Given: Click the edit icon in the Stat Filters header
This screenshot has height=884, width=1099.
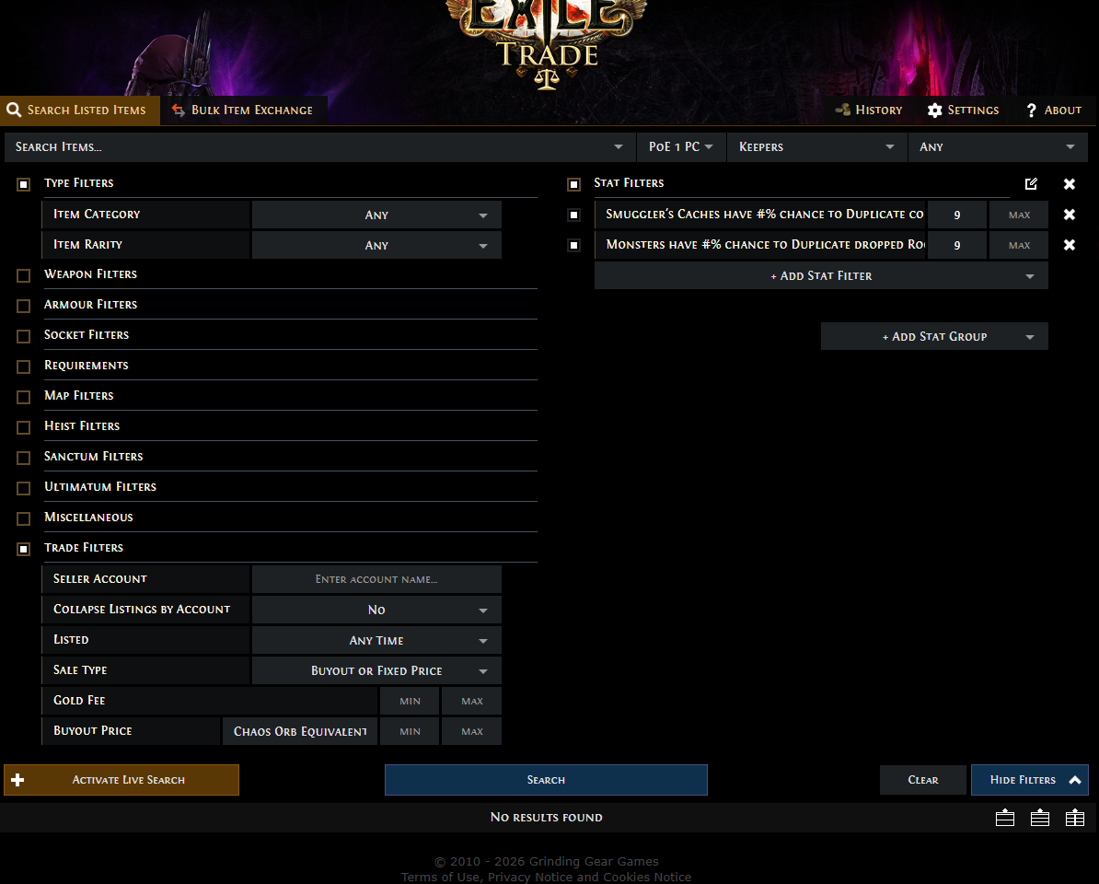Looking at the screenshot, I should 1031,183.
